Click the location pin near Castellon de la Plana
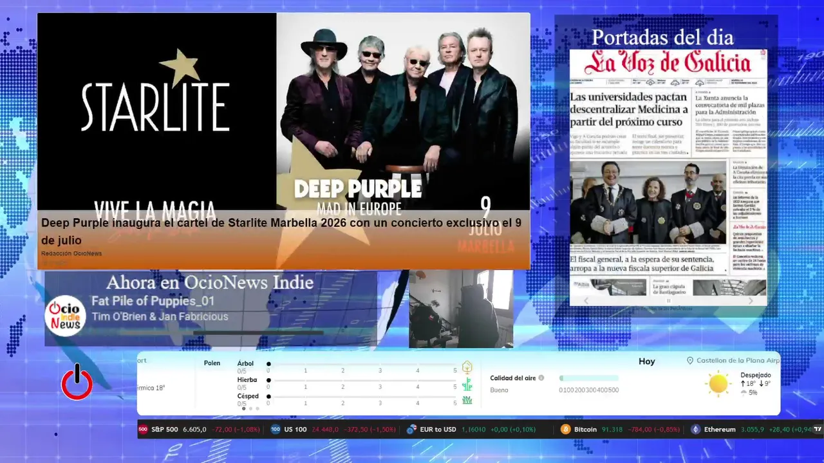 [690, 361]
